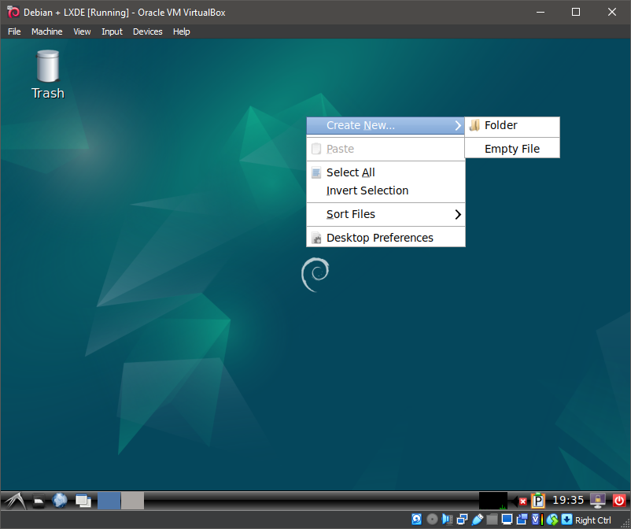The image size is (631, 529).
Task: Click the VirtualBox network status icon
Action: [462, 520]
